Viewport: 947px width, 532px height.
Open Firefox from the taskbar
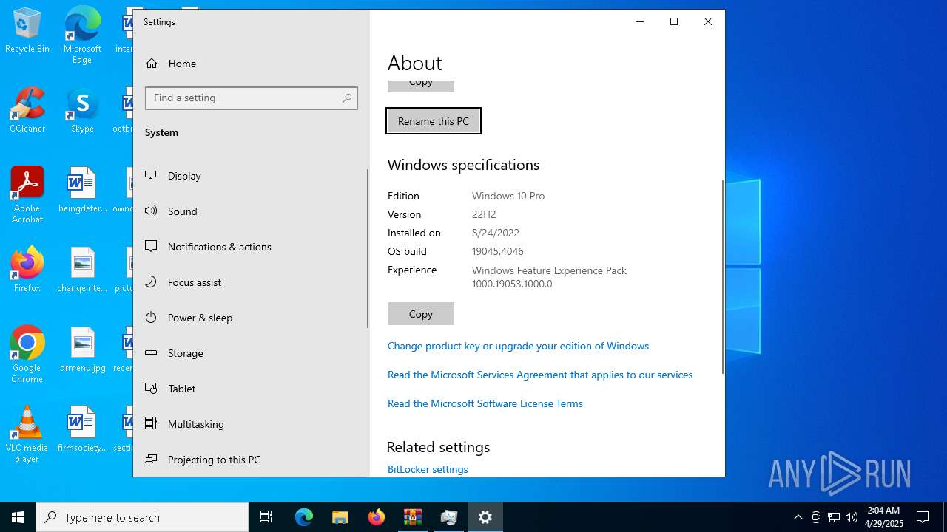click(x=377, y=517)
